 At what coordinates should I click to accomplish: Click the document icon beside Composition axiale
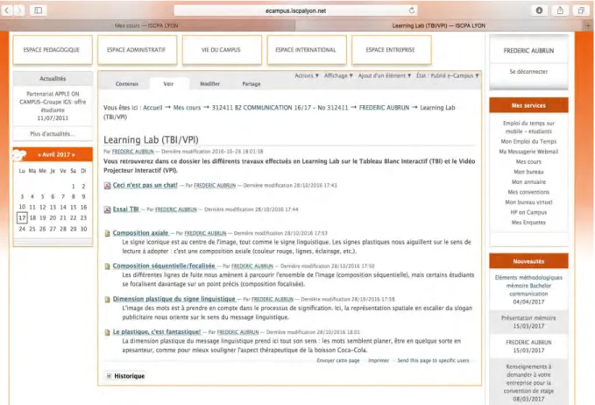[108, 233]
